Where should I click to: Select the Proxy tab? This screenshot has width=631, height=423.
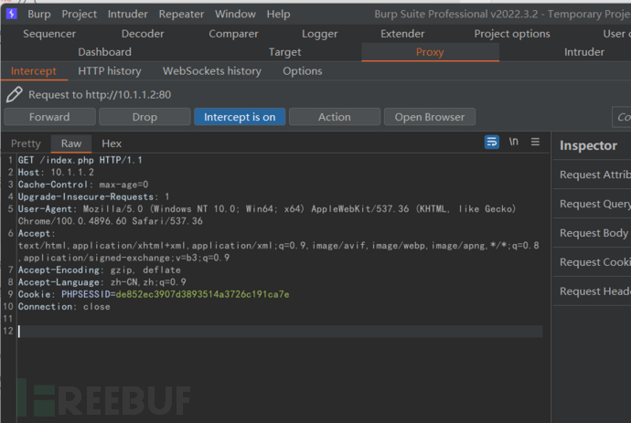(430, 52)
